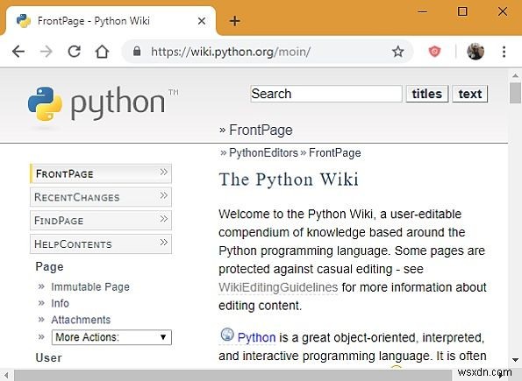The width and height of the screenshot is (522, 381).
Task: Open the FindPage navigation item
Action: pos(101,220)
